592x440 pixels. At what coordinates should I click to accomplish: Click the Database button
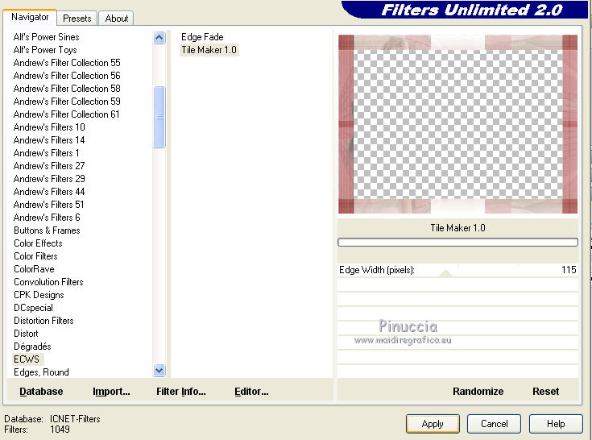[41, 392]
